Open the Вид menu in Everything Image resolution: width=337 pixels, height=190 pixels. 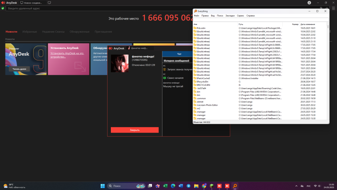[x=213, y=16]
